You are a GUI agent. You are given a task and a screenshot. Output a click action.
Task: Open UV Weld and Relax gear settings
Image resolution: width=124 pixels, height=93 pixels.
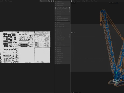(x=69, y=12)
